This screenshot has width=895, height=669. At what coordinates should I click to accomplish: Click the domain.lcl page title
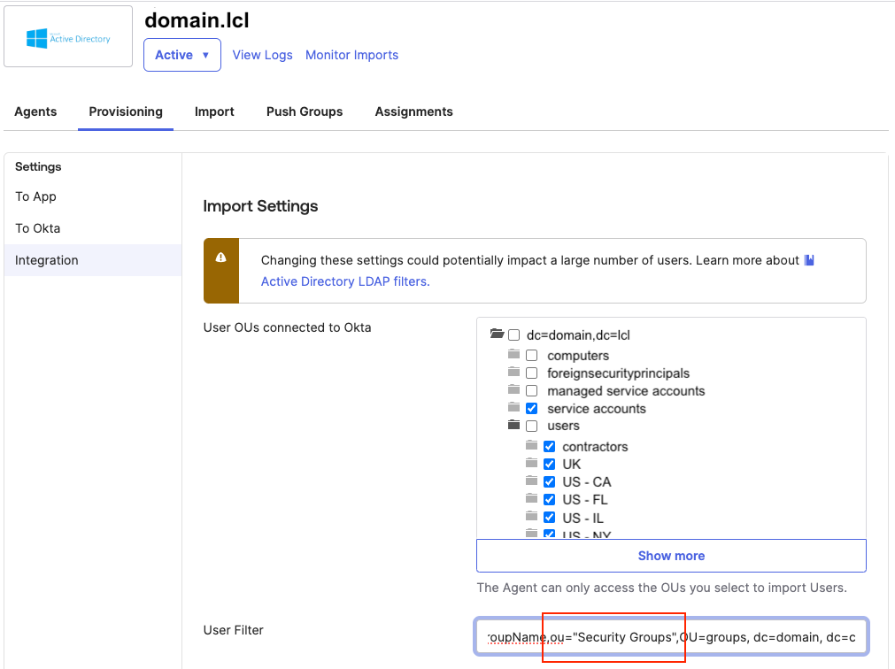tap(197, 20)
